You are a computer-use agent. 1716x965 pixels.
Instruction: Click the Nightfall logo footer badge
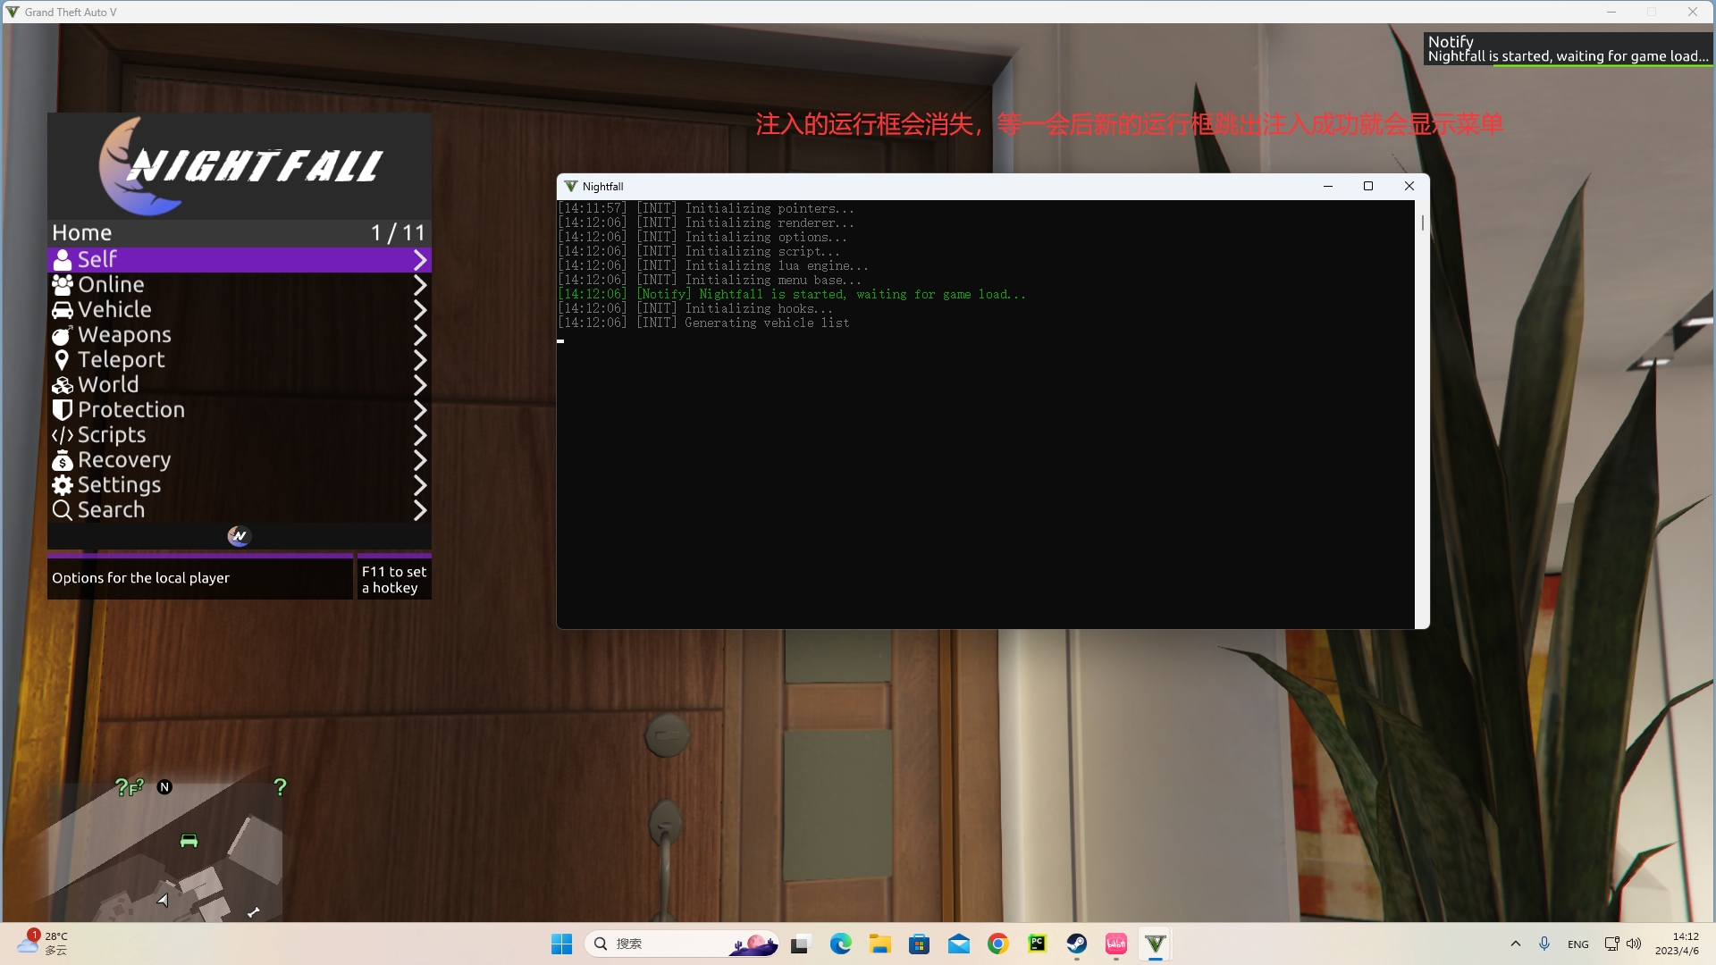(x=239, y=536)
